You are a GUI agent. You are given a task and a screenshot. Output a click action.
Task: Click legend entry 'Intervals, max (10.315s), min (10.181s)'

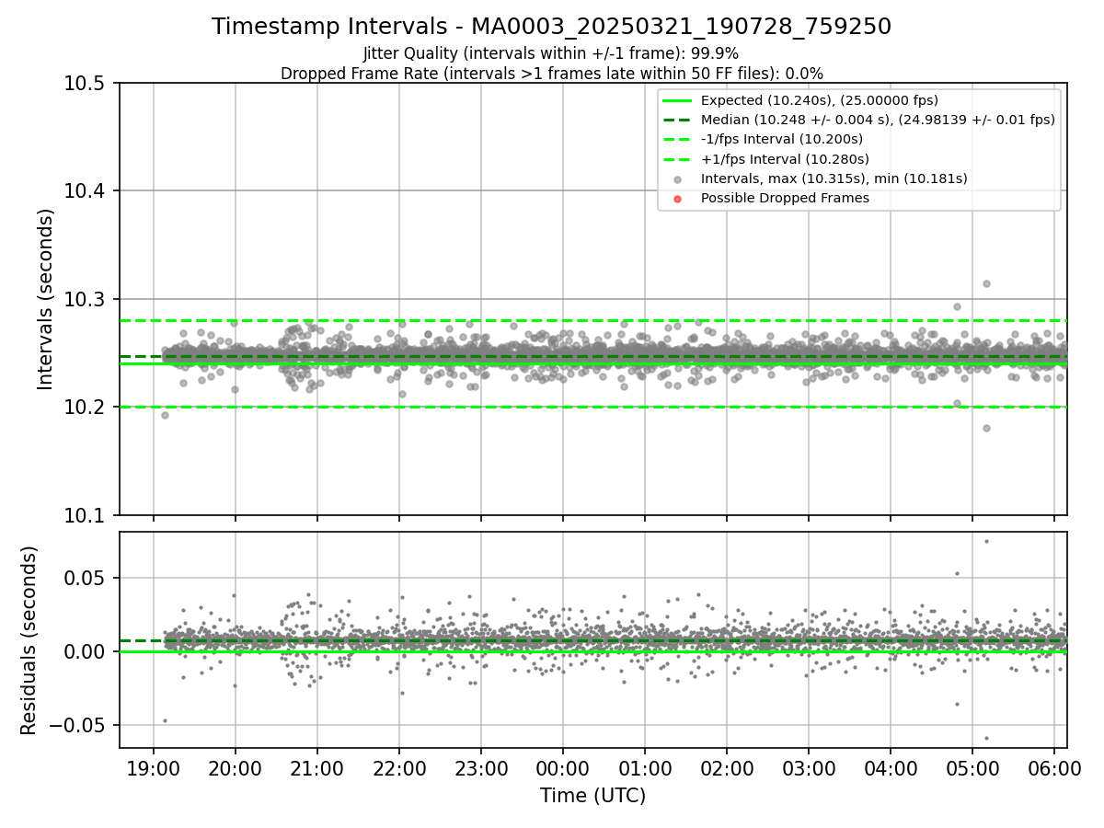click(x=834, y=178)
